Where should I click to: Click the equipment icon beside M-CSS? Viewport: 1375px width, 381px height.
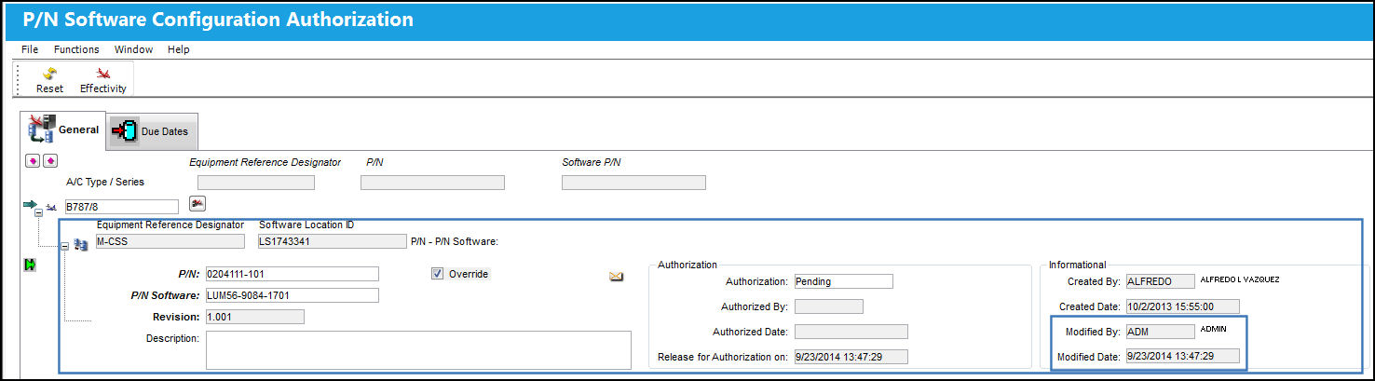[81, 244]
